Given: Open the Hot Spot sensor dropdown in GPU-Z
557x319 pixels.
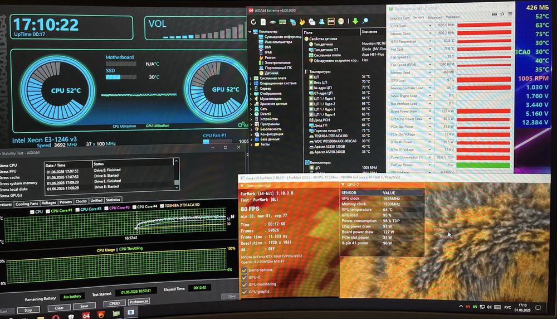Looking at the screenshot, I should pyautogui.click(x=430, y=50).
